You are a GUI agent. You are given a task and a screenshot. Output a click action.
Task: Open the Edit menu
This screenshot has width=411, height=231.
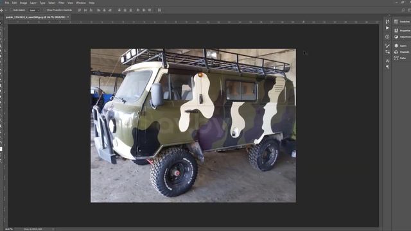[x=14, y=3]
